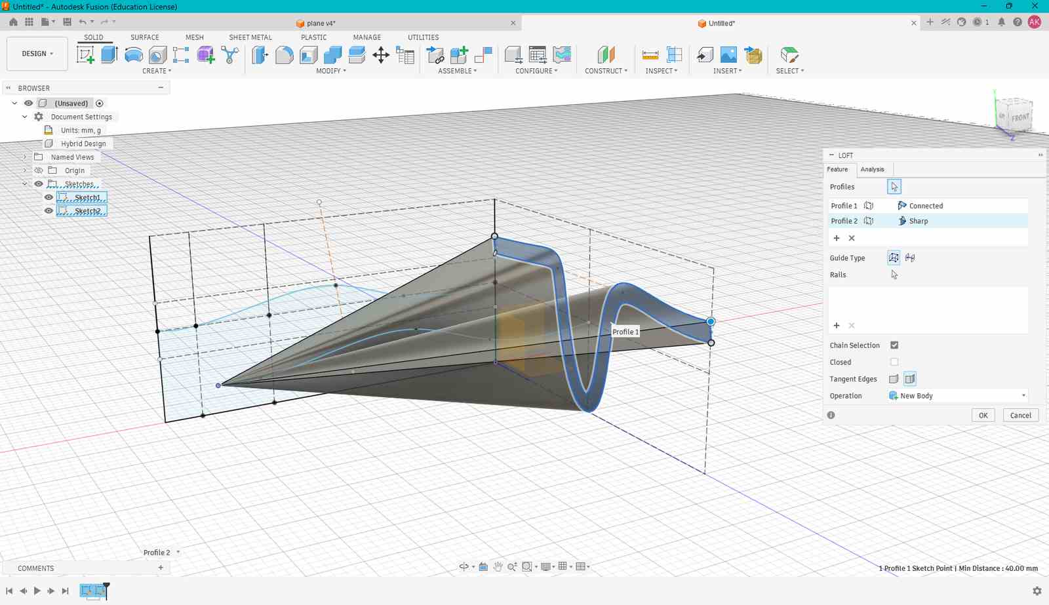Click the New Component icon
Viewport: 1049px width, 605px height.
pyautogui.click(x=459, y=55)
